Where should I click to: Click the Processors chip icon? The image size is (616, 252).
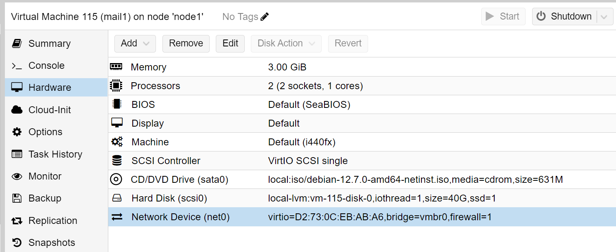117,85
